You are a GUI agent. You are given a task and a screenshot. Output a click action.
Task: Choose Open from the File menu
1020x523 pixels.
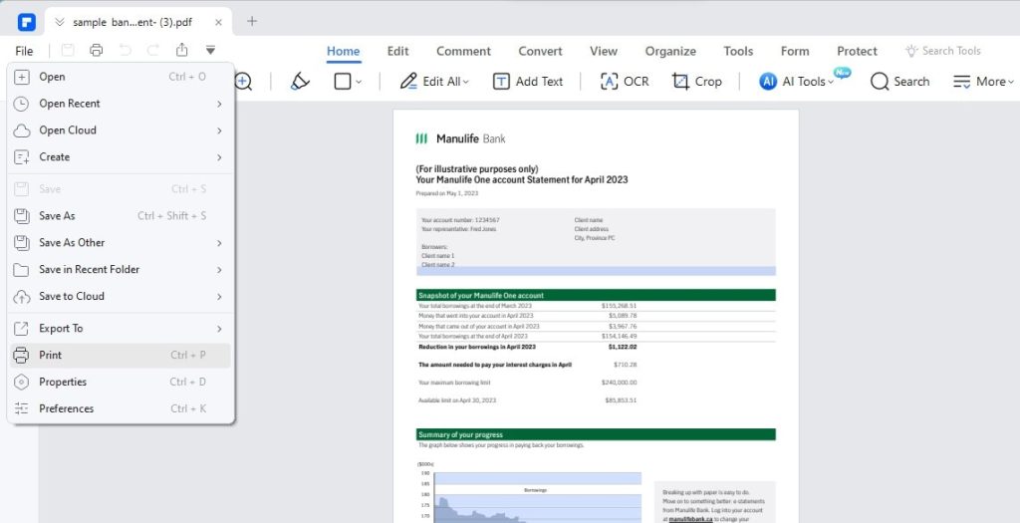point(121,77)
